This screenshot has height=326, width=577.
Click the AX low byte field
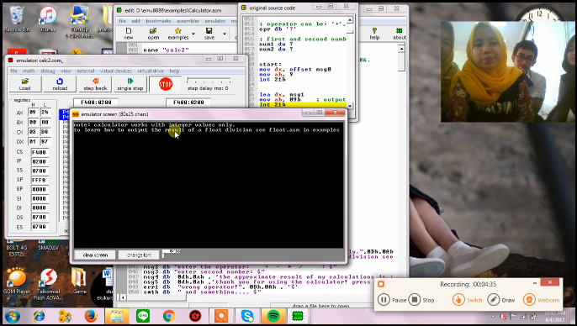click(x=45, y=112)
